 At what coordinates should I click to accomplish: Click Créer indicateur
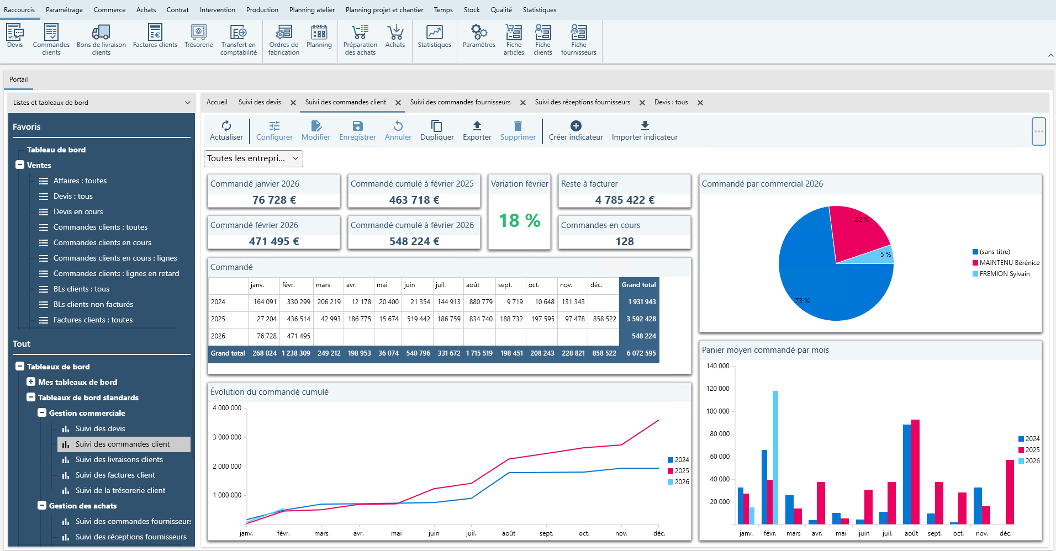[x=575, y=130]
